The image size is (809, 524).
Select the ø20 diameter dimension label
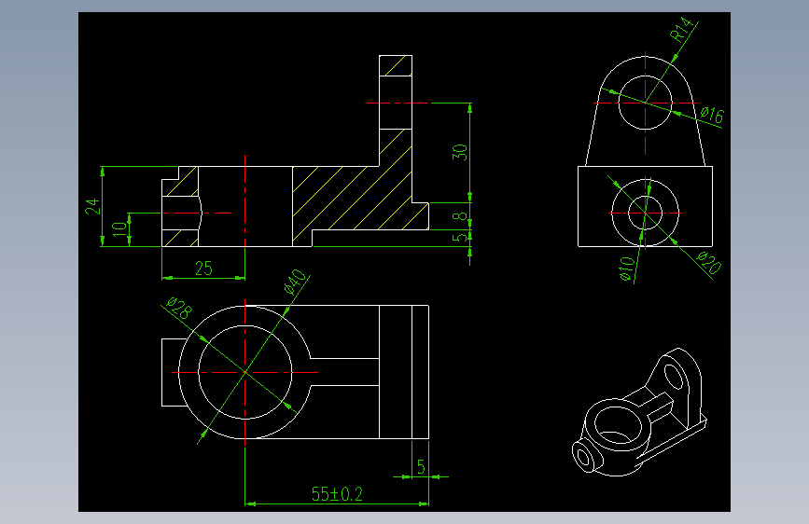(709, 263)
